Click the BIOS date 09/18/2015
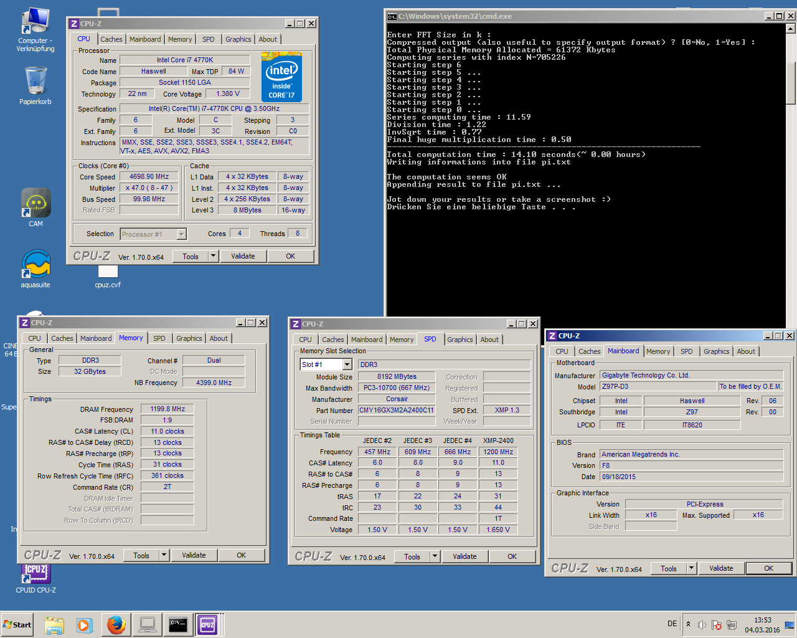797x638 pixels. tap(691, 477)
